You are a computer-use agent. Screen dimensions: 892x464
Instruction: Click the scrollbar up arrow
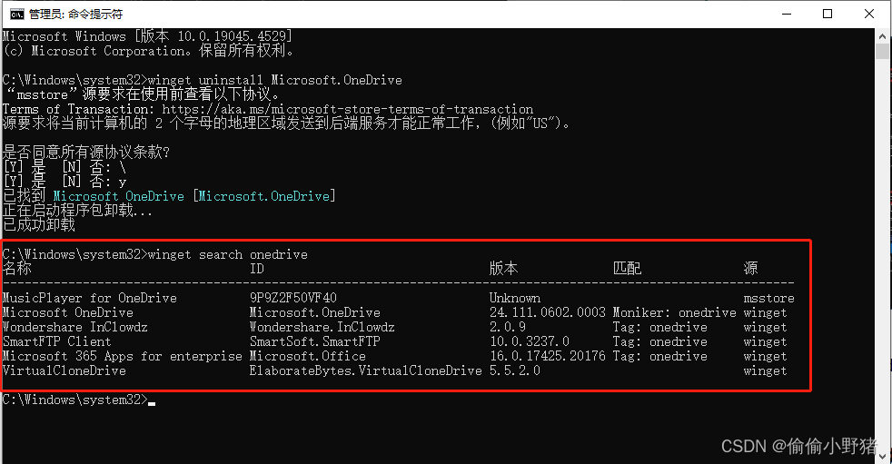(882, 35)
